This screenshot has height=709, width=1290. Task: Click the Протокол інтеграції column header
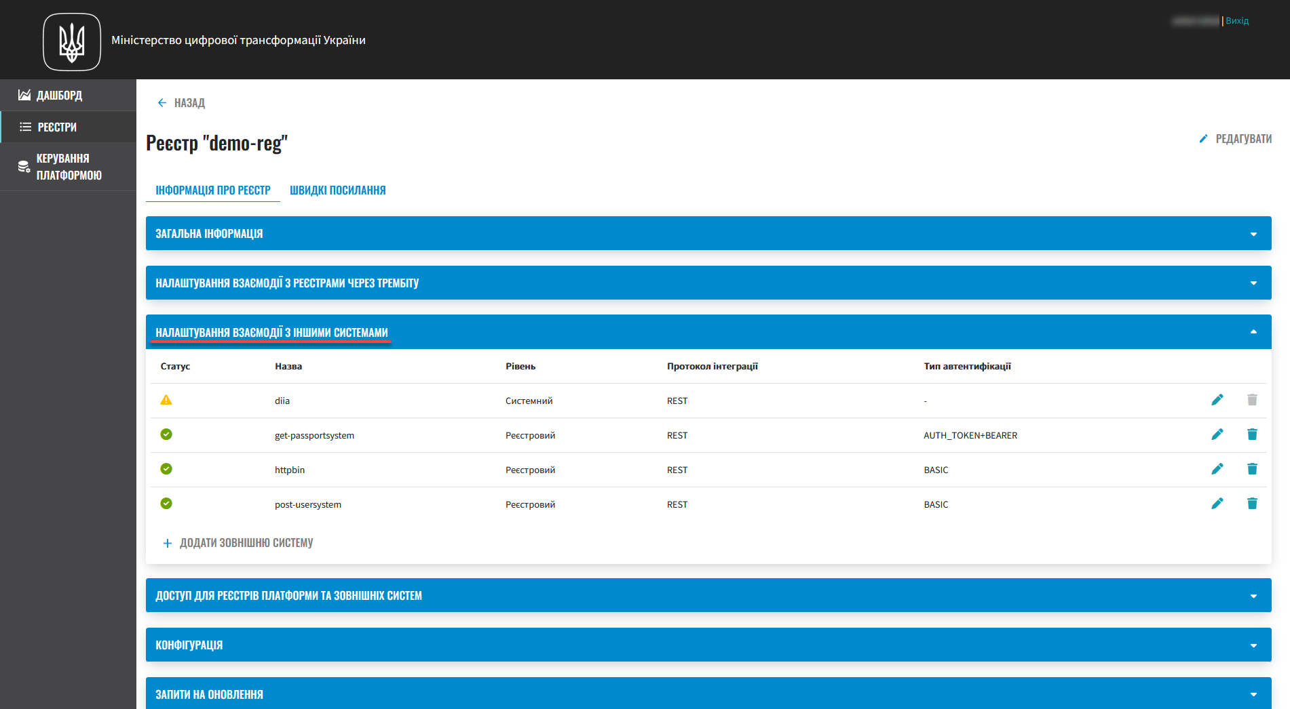point(713,366)
